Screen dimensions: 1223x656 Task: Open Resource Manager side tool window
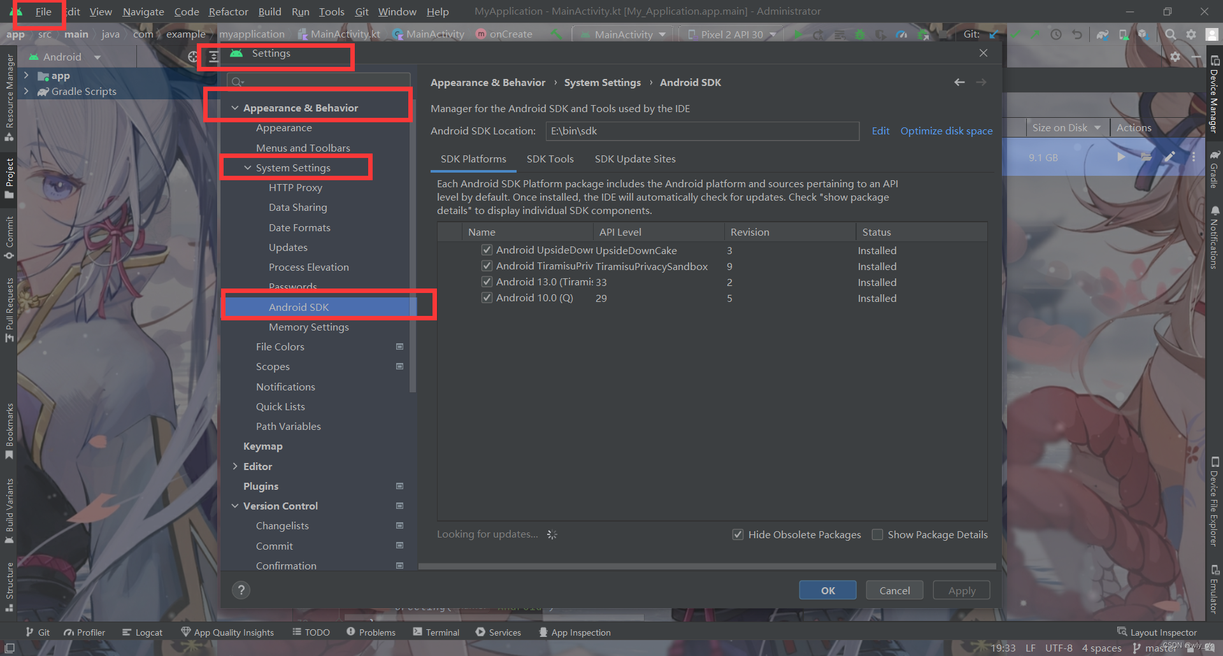pos(9,97)
